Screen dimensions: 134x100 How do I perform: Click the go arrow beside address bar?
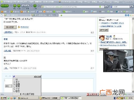pyautogui.click(x=106, y=7)
